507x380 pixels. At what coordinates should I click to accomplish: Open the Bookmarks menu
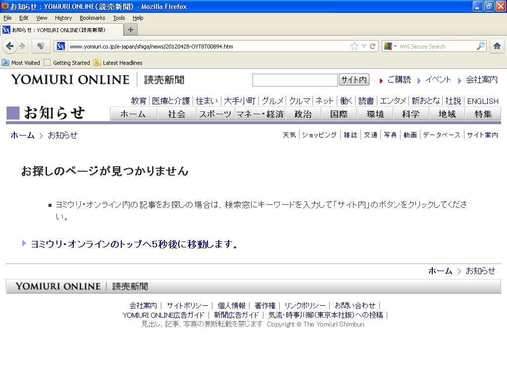click(x=93, y=18)
